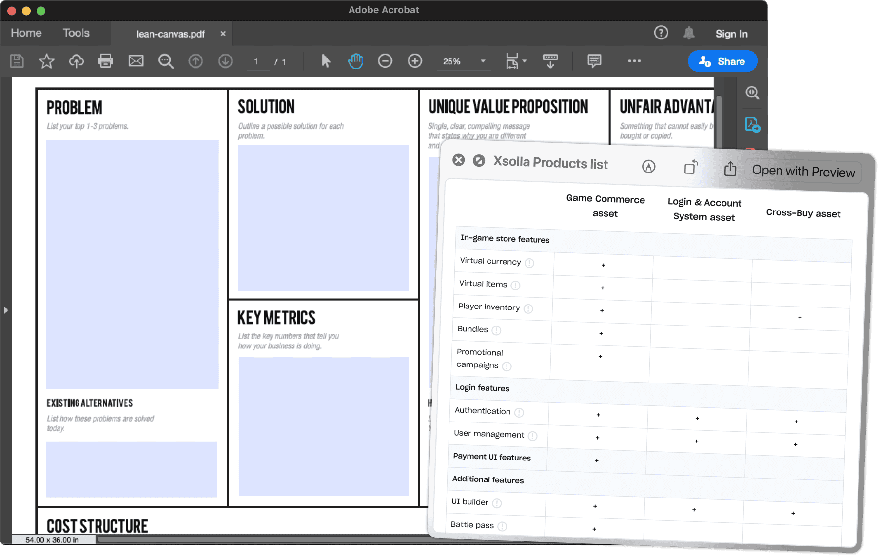
Task: Open the 25% zoom level dropdown
Action: coord(464,61)
